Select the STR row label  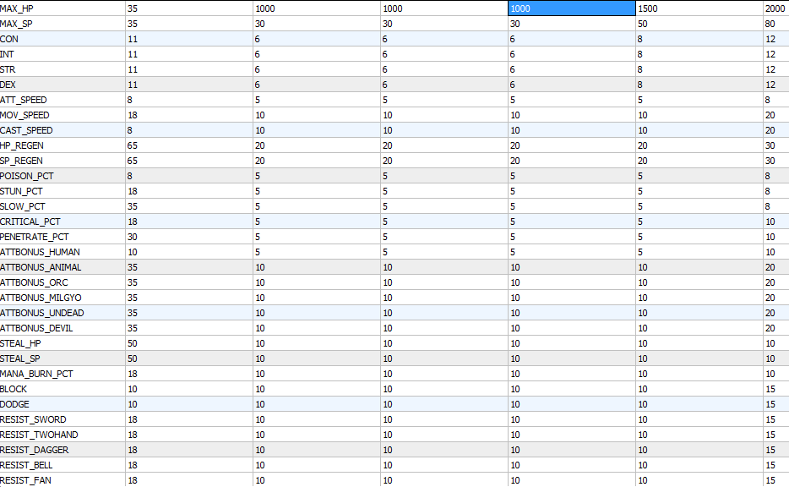coord(8,69)
